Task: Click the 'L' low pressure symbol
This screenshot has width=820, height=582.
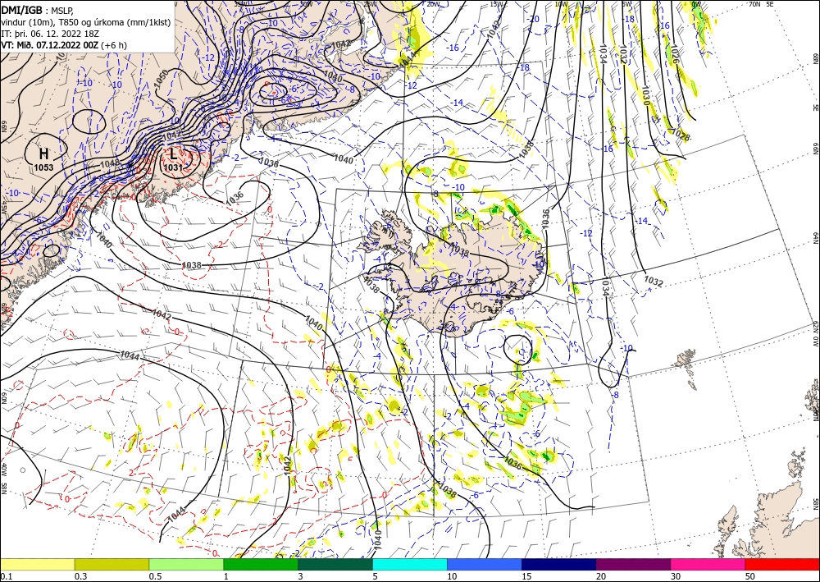Action: 173,154
